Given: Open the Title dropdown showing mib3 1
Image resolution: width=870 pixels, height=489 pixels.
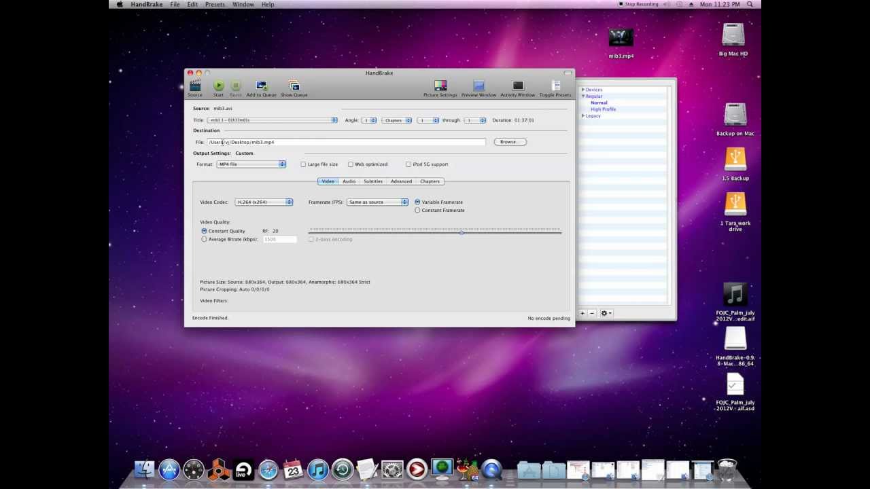Looking at the screenshot, I should click(x=273, y=120).
